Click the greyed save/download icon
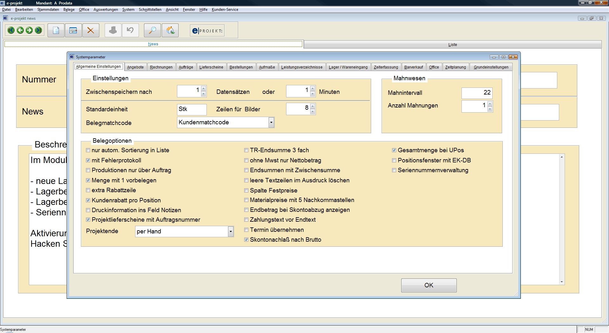609x333 pixels. coord(113,30)
